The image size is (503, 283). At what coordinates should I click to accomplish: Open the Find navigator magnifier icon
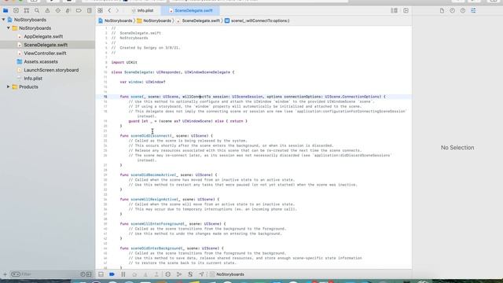click(x=37, y=10)
